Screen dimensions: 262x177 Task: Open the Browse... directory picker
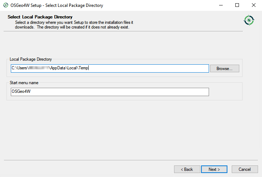coord(225,68)
